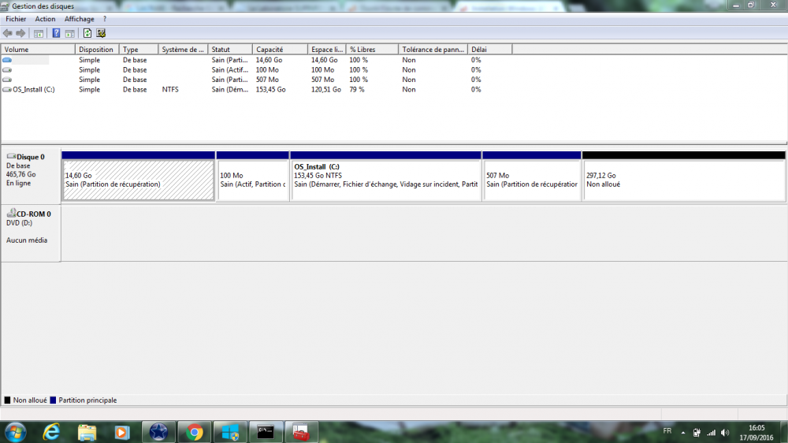Sort by the Statut column header

pos(230,50)
